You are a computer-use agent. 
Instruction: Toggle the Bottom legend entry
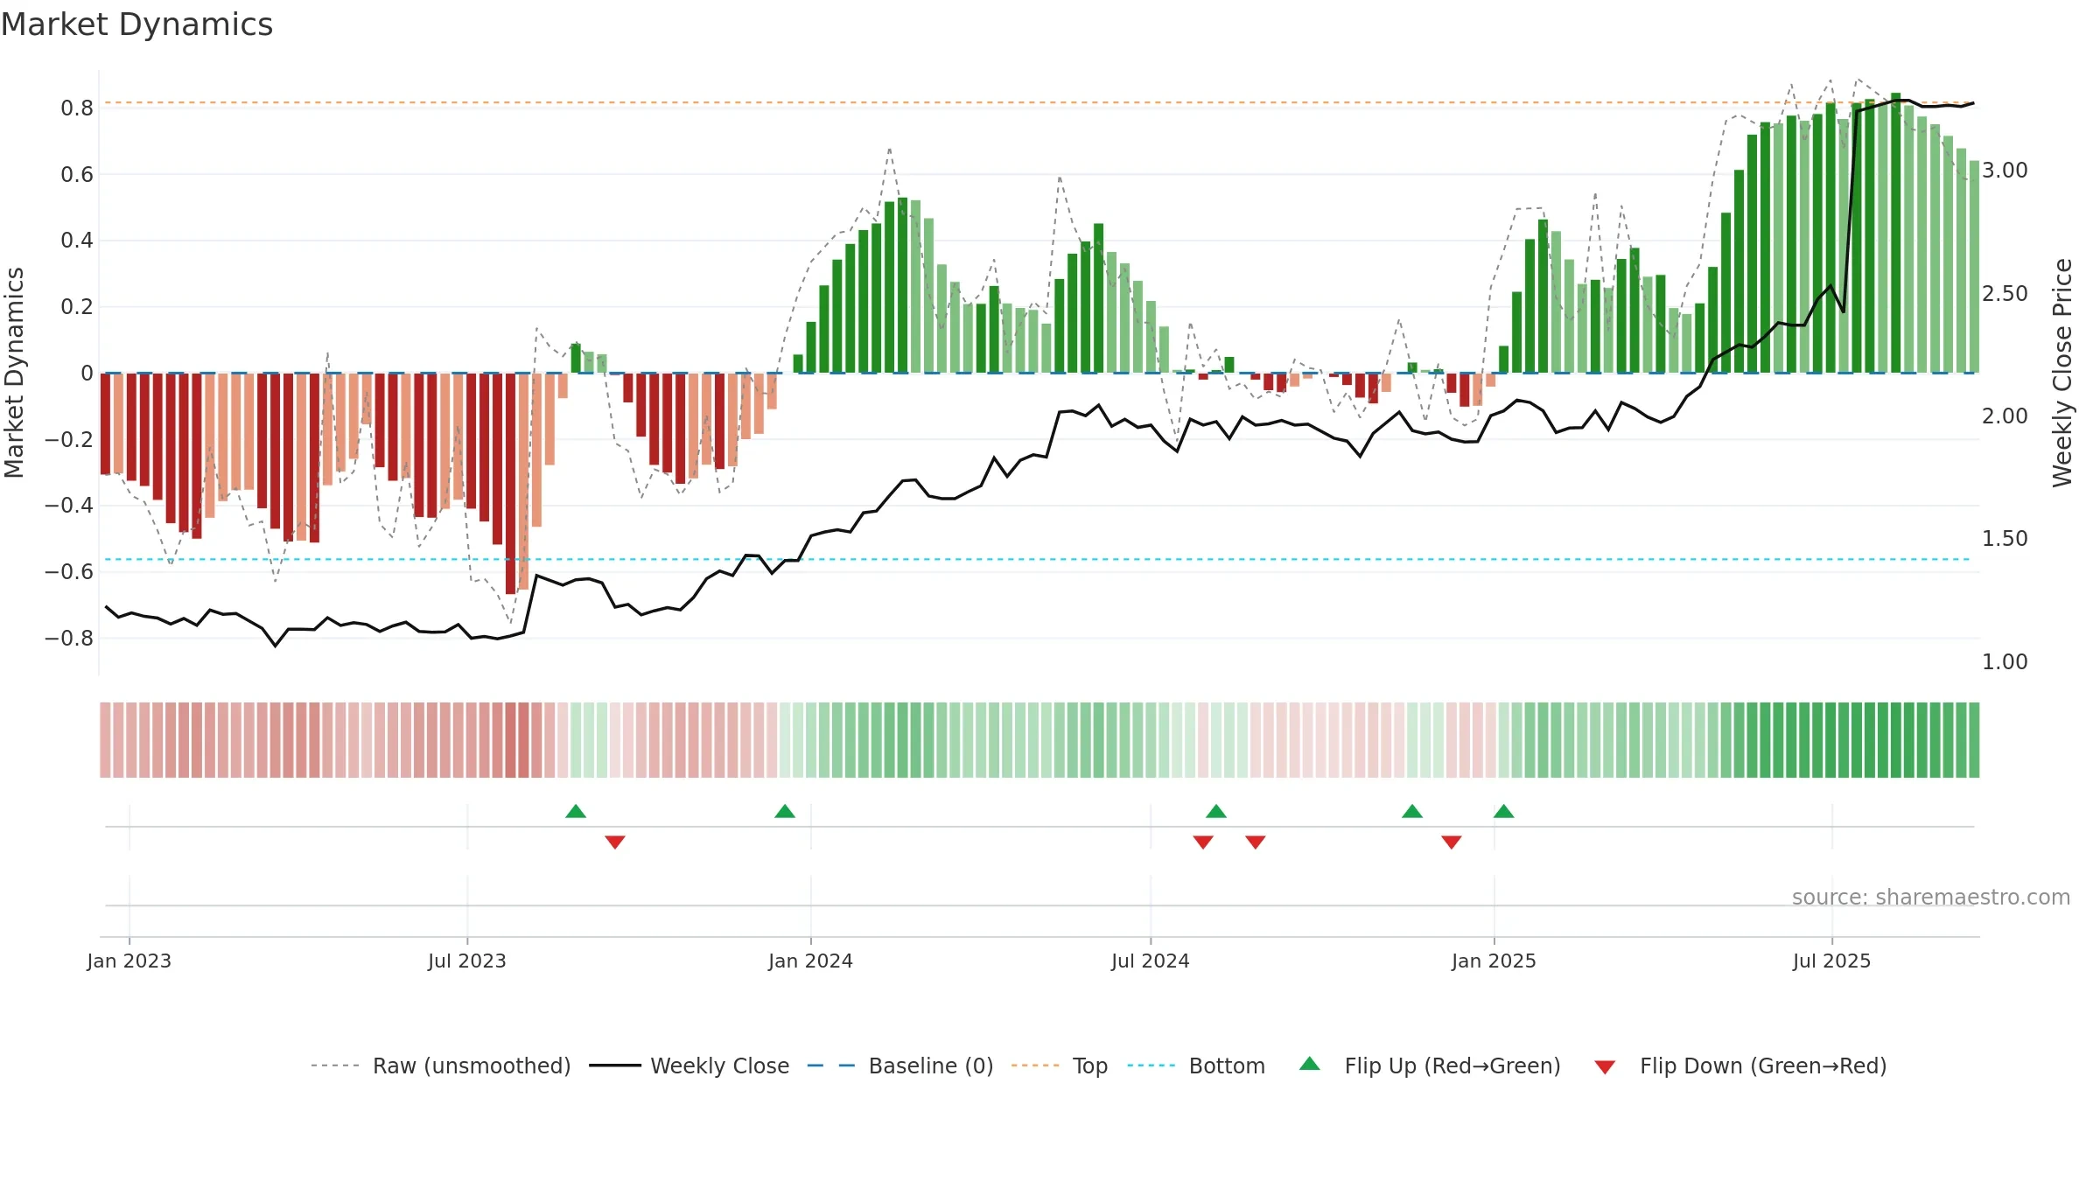click(1196, 1066)
